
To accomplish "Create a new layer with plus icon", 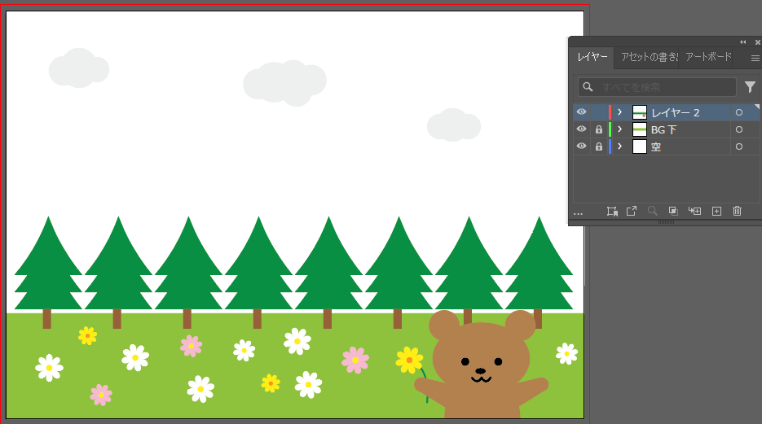I will pyautogui.click(x=716, y=211).
